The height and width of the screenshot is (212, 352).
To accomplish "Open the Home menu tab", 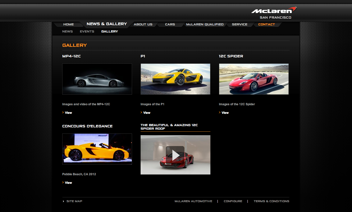I will click(69, 24).
